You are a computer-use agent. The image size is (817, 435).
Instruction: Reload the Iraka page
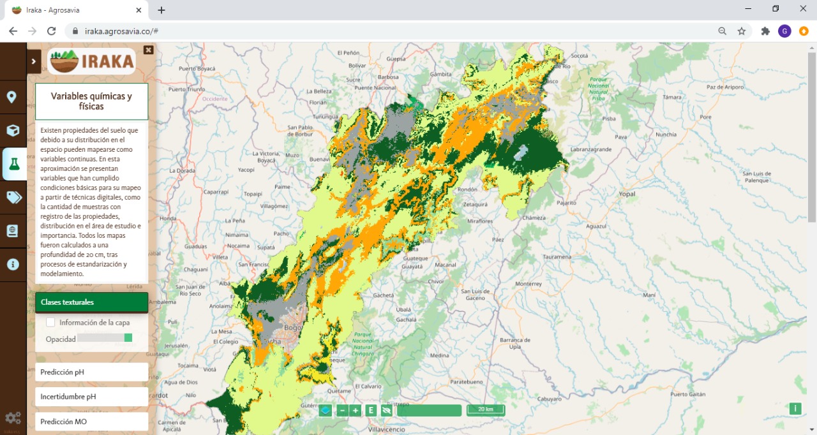point(52,31)
